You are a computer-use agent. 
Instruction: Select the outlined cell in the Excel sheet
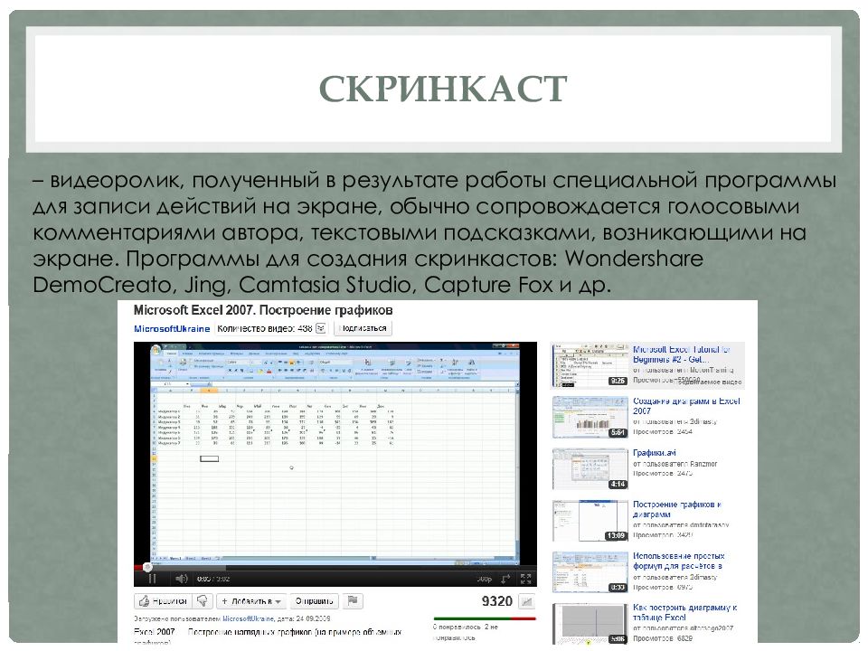click(209, 459)
